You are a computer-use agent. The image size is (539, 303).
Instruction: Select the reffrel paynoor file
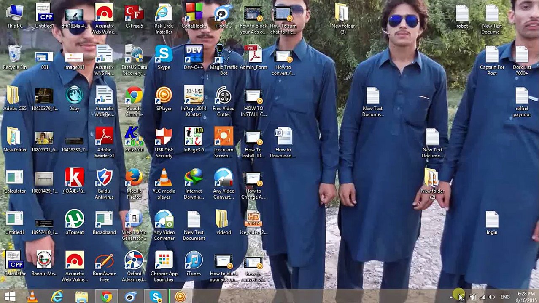point(522,102)
